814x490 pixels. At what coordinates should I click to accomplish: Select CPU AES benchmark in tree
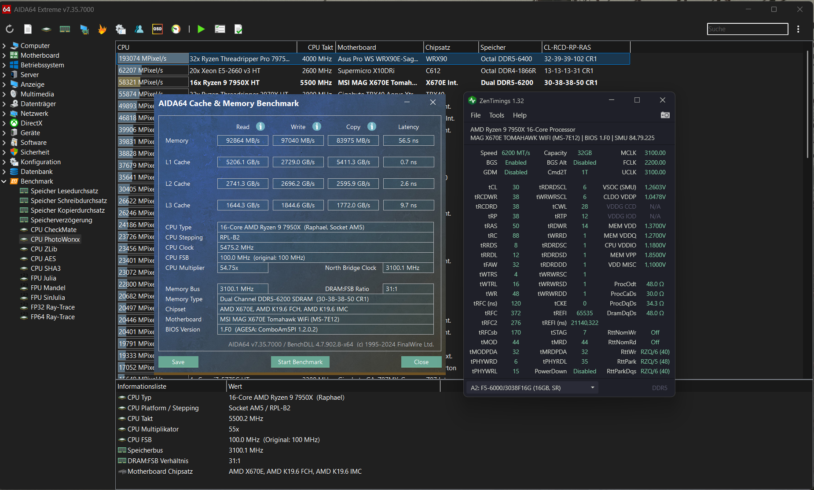[x=43, y=259]
